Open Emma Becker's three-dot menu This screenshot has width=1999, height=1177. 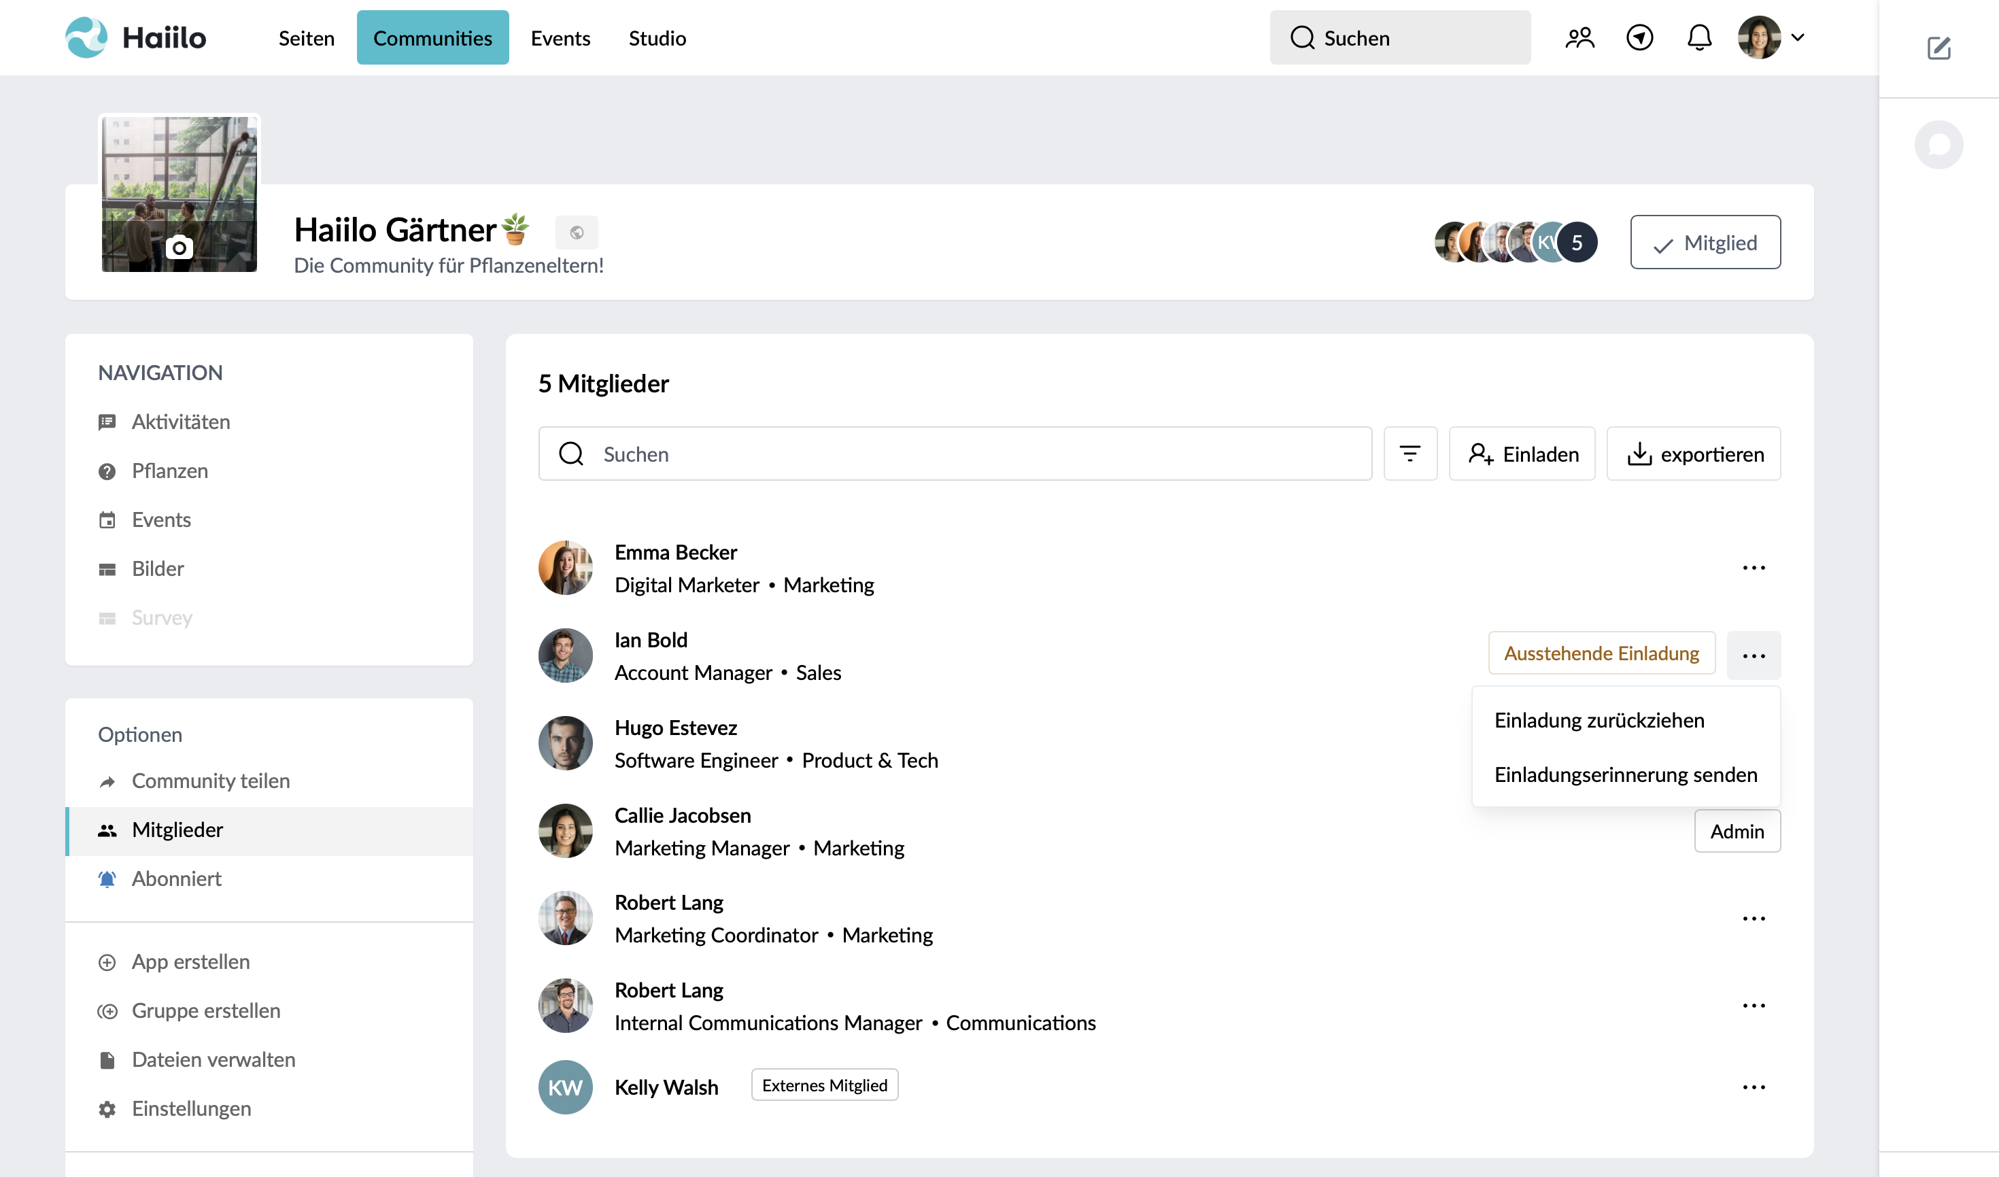pyautogui.click(x=1753, y=568)
